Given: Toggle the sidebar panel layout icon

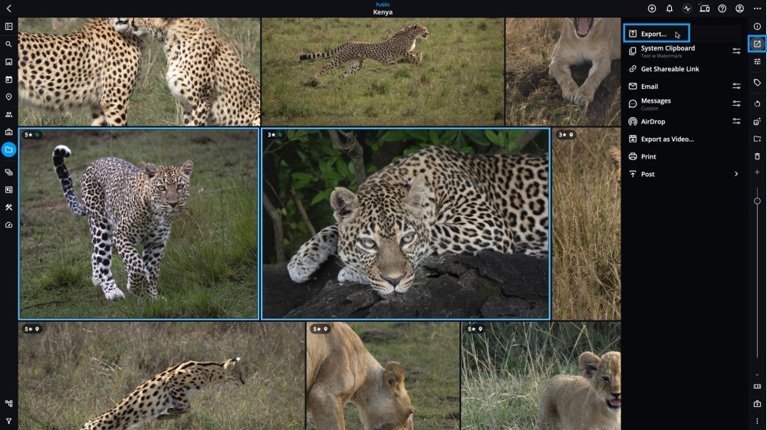Looking at the screenshot, I should pos(8,26).
